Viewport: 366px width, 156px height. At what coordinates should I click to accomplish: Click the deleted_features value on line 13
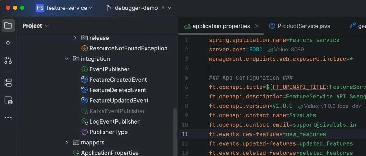[x=326, y=153]
